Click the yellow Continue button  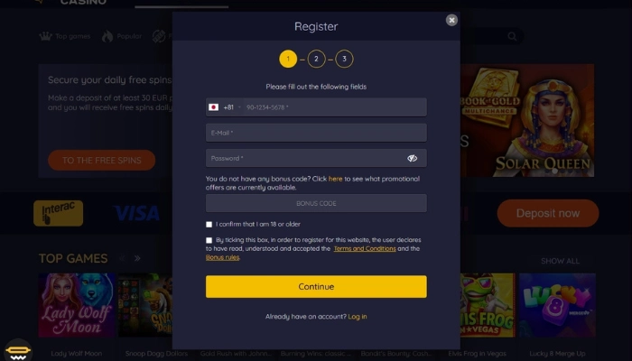pos(316,286)
